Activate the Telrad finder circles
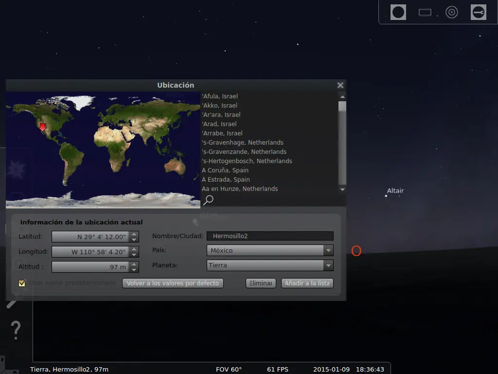 click(x=451, y=12)
